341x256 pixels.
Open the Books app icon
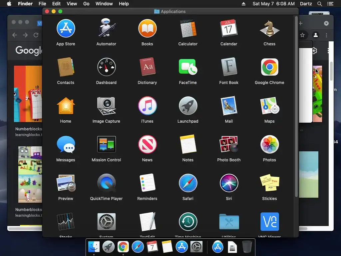pos(147,28)
